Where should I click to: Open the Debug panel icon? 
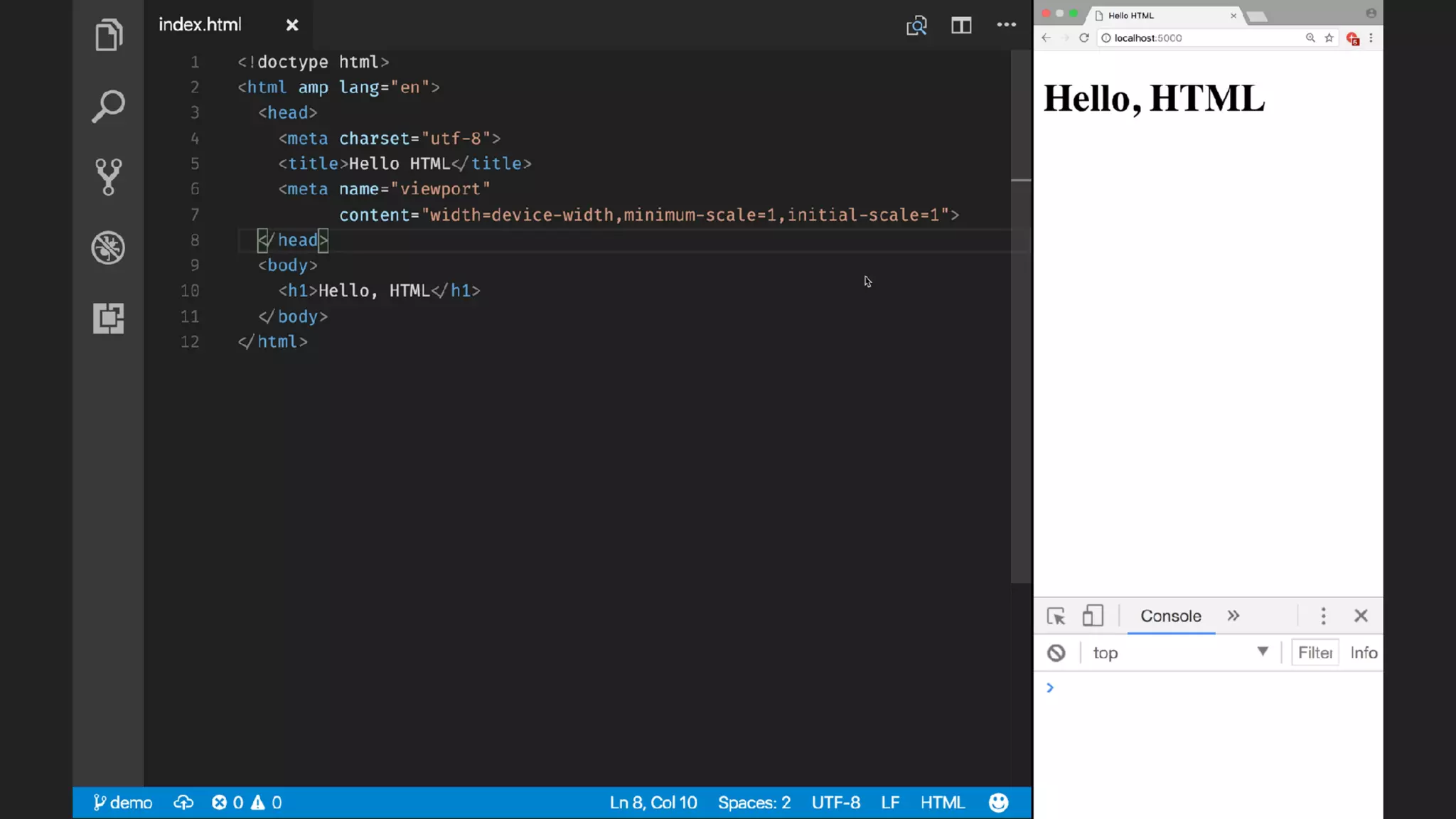point(108,247)
